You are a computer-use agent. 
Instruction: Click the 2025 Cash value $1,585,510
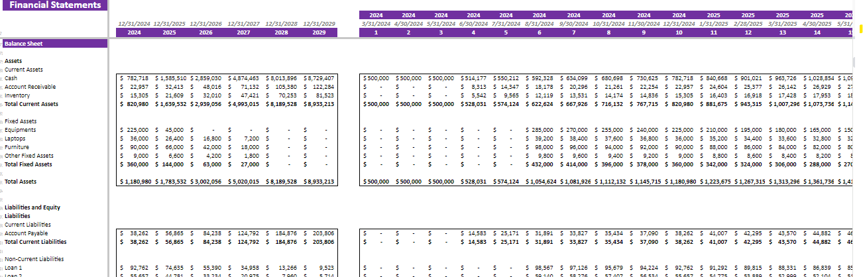pyautogui.click(x=170, y=78)
